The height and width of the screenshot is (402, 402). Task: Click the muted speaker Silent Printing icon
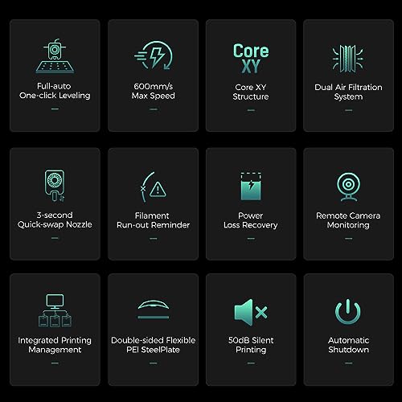point(251,312)
